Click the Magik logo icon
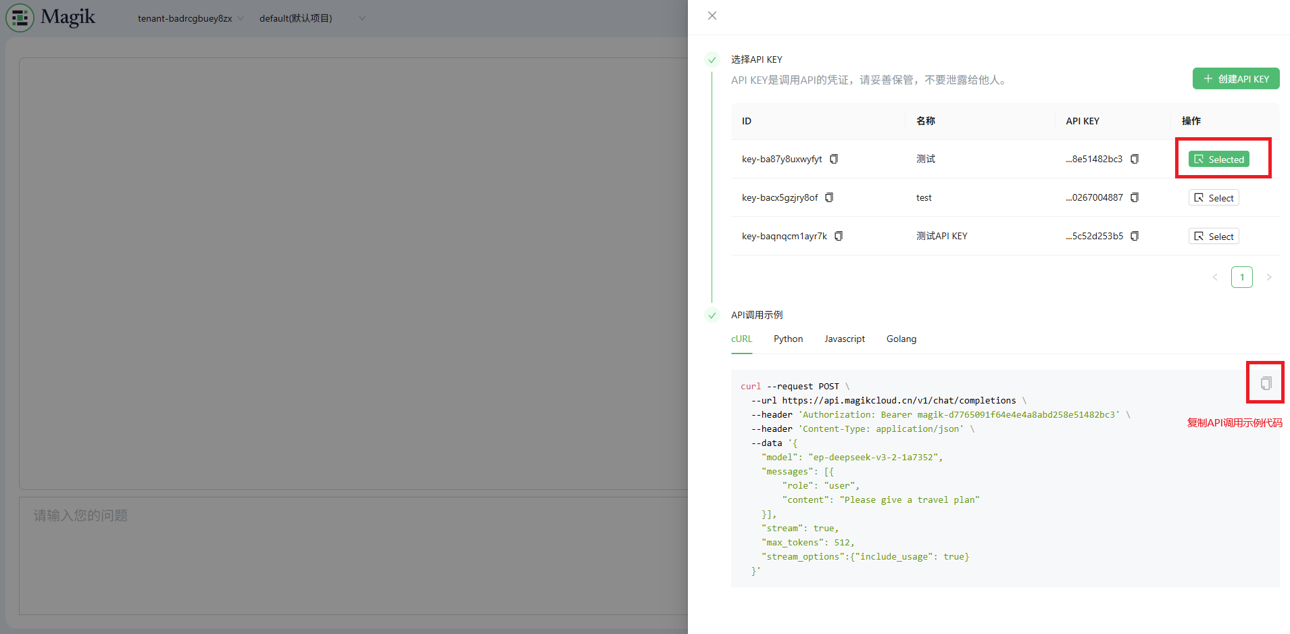The height and width of the screenshot is (634, 1290). (20, 18)
